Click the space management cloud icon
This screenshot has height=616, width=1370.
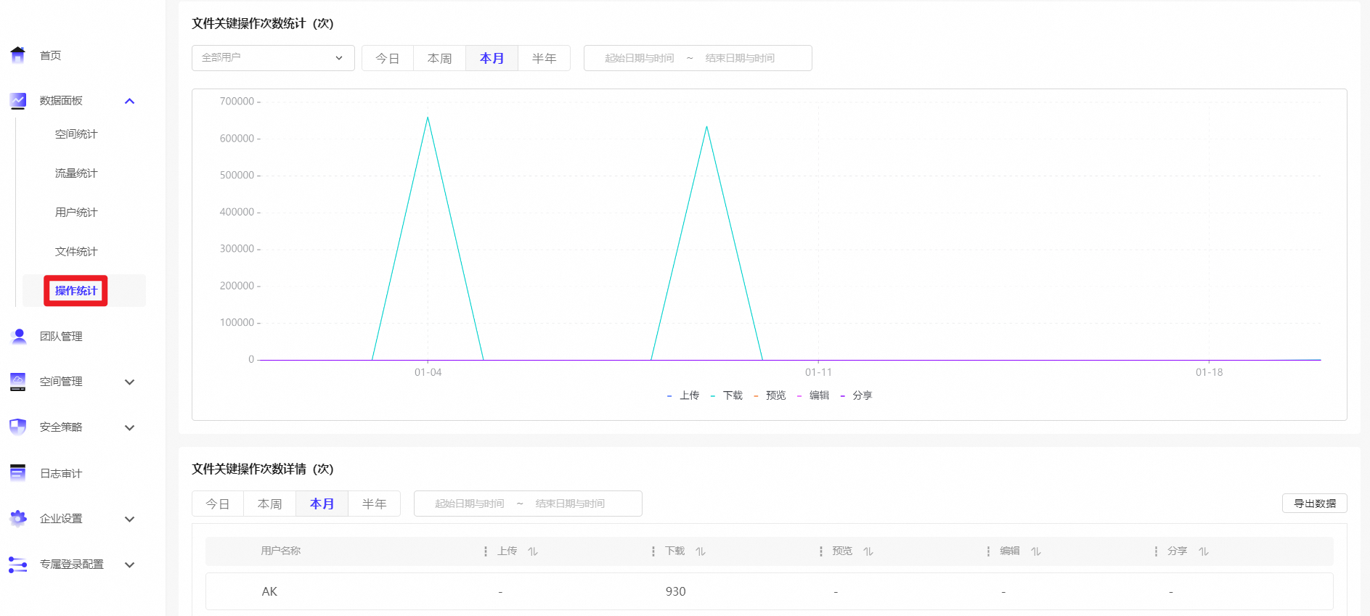(18, 382)
